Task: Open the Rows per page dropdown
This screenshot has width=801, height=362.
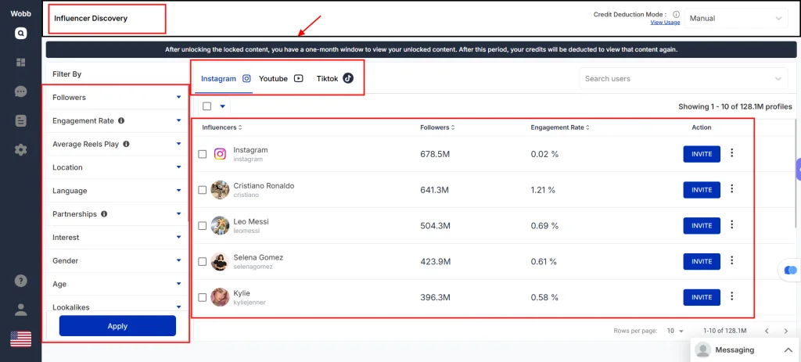Action: click(674, 332)
